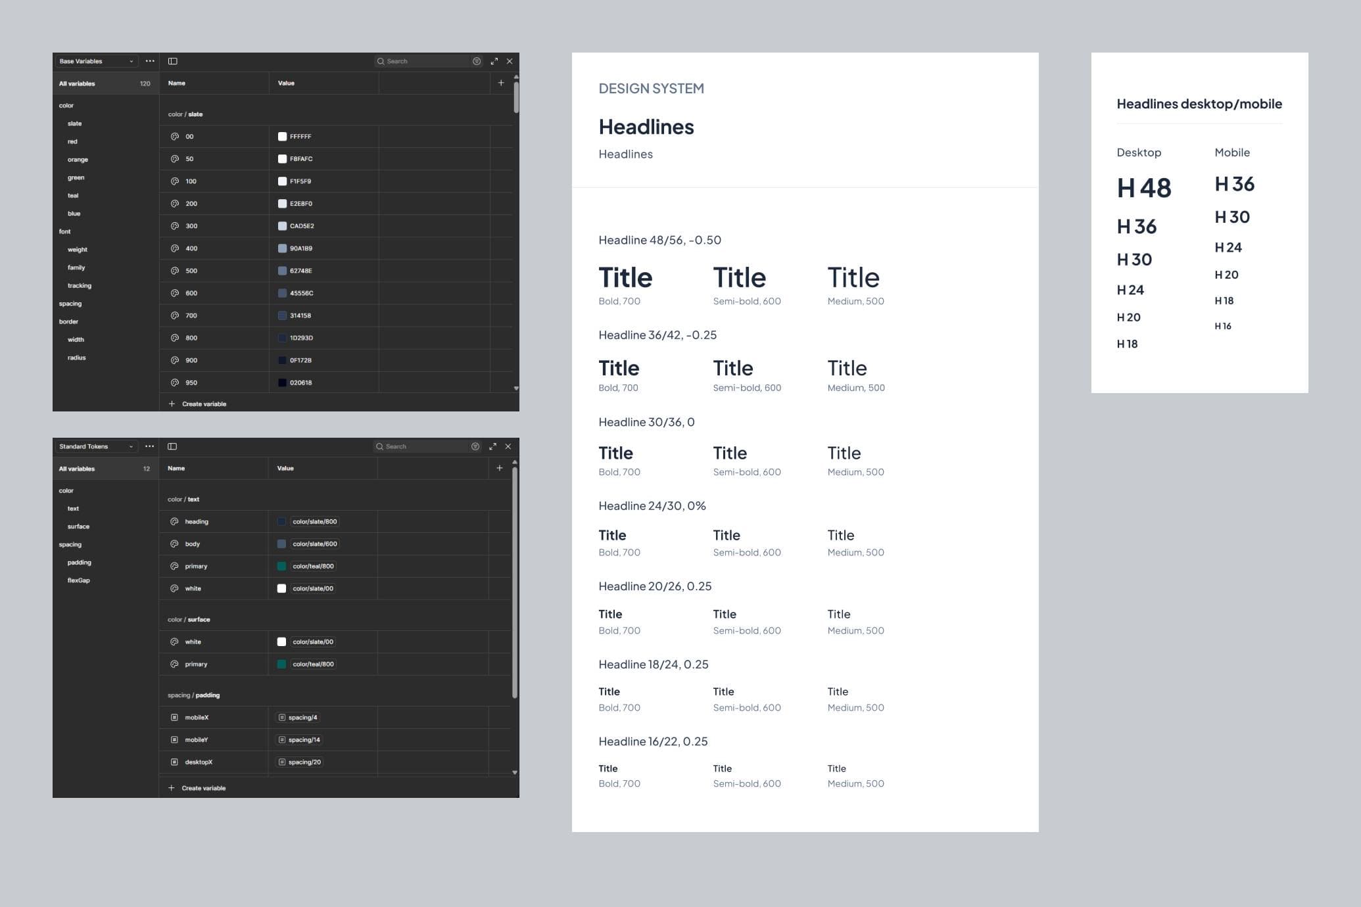The height and width of the screenshot is (907, 1361).
Task: Toggle the sidebar in the Base Variables panel
Action: [x=174, y=60]
